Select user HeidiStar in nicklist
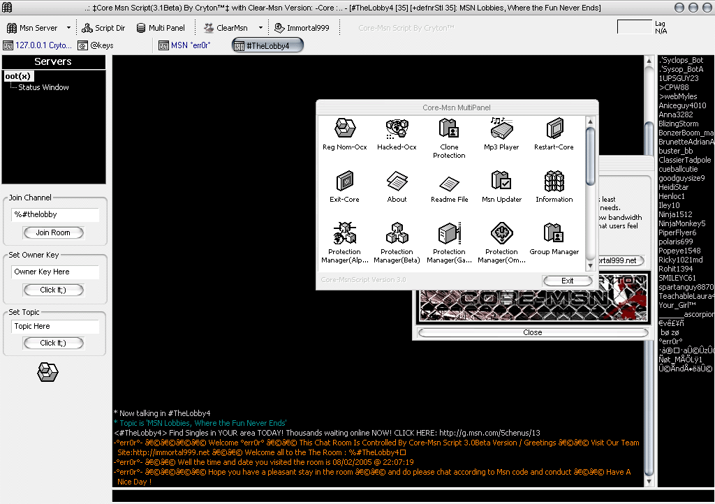This screenshot has height=504, width=715. click(x=674, y=187)
